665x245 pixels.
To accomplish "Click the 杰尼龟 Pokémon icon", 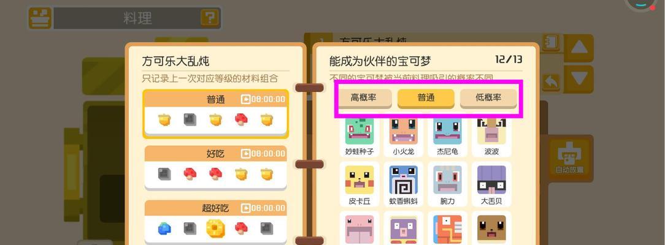I will tap(447, 136).
